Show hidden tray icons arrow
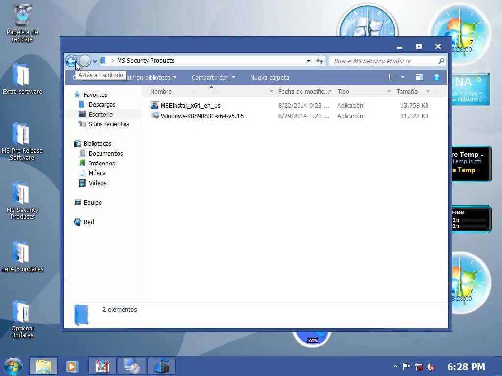The height and width of the screenshot is (376, 502). pyautogui.click(x=395, y=367)
